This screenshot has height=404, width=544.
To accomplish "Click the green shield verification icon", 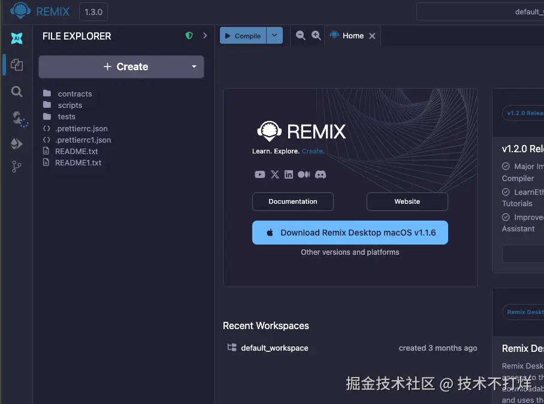I will (189, 35).
